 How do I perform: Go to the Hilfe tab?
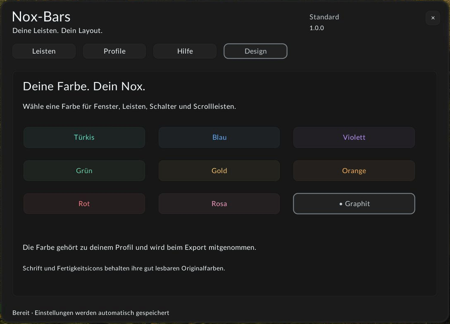185,51
